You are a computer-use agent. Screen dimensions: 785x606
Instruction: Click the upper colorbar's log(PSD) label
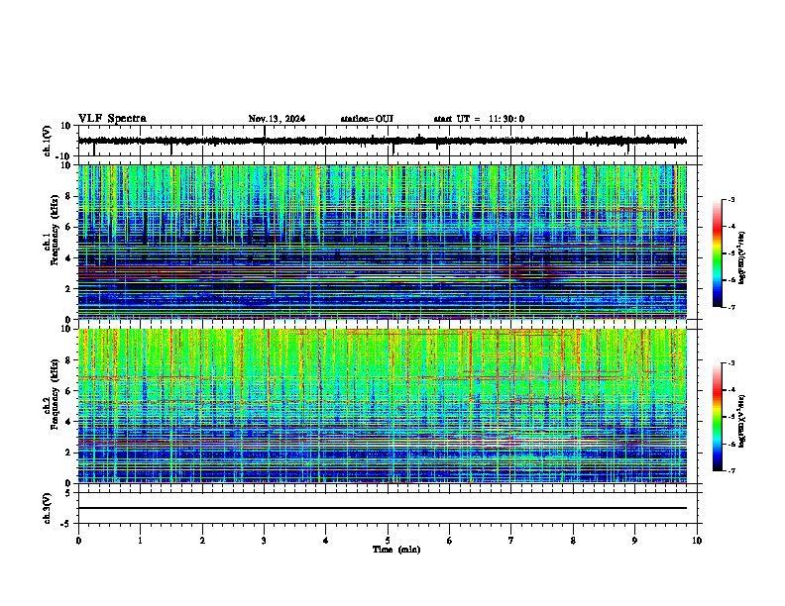click(x=741, y=257)
